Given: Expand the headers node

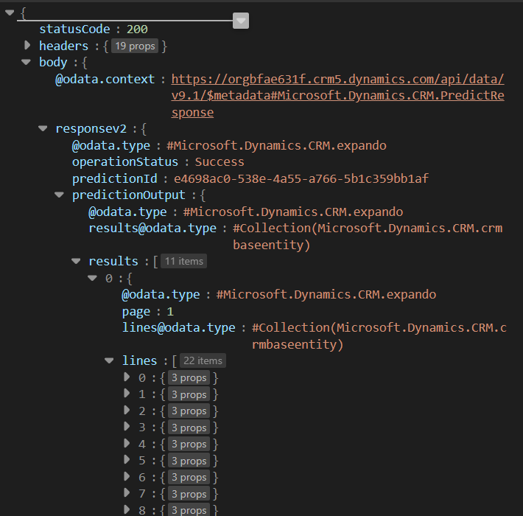Looking at the screenshot, I should click(27, 46).
